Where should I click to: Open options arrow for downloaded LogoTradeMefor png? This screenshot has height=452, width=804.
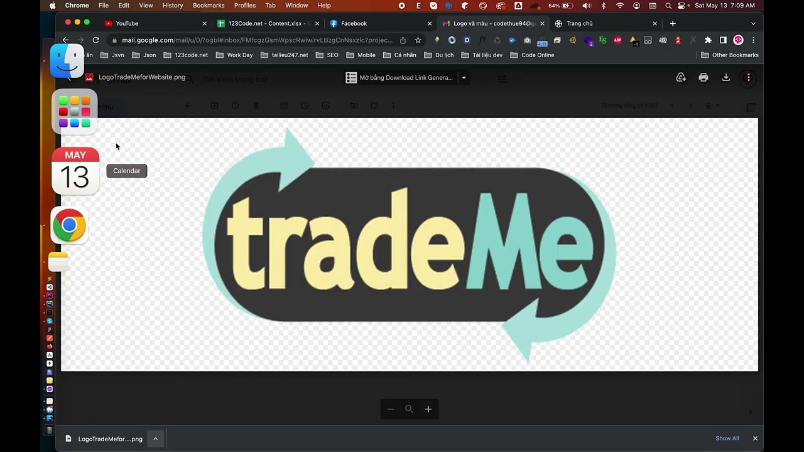point(155,439)
